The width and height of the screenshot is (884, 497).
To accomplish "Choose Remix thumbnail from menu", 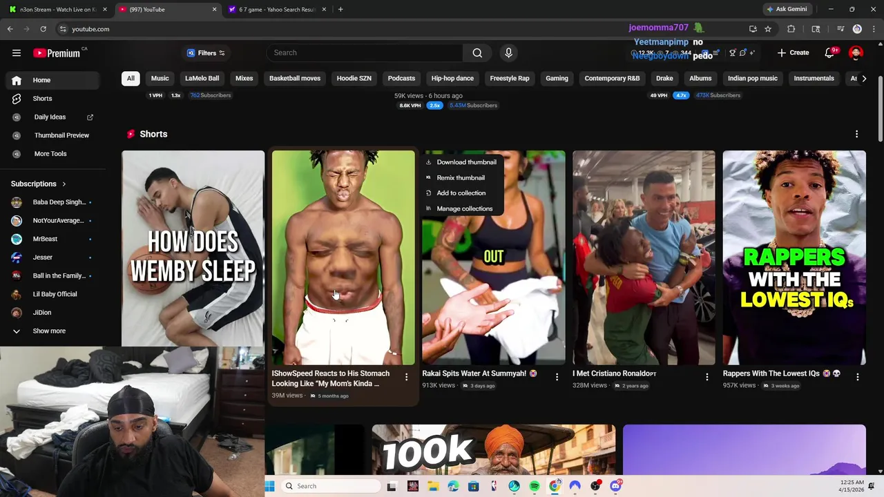I will click(461, 177).
